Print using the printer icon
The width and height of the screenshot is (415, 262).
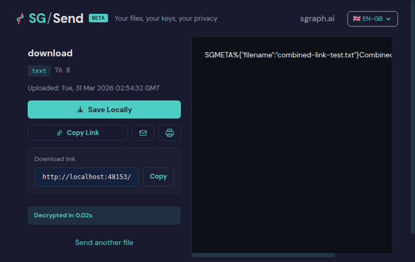coord(170,133)
